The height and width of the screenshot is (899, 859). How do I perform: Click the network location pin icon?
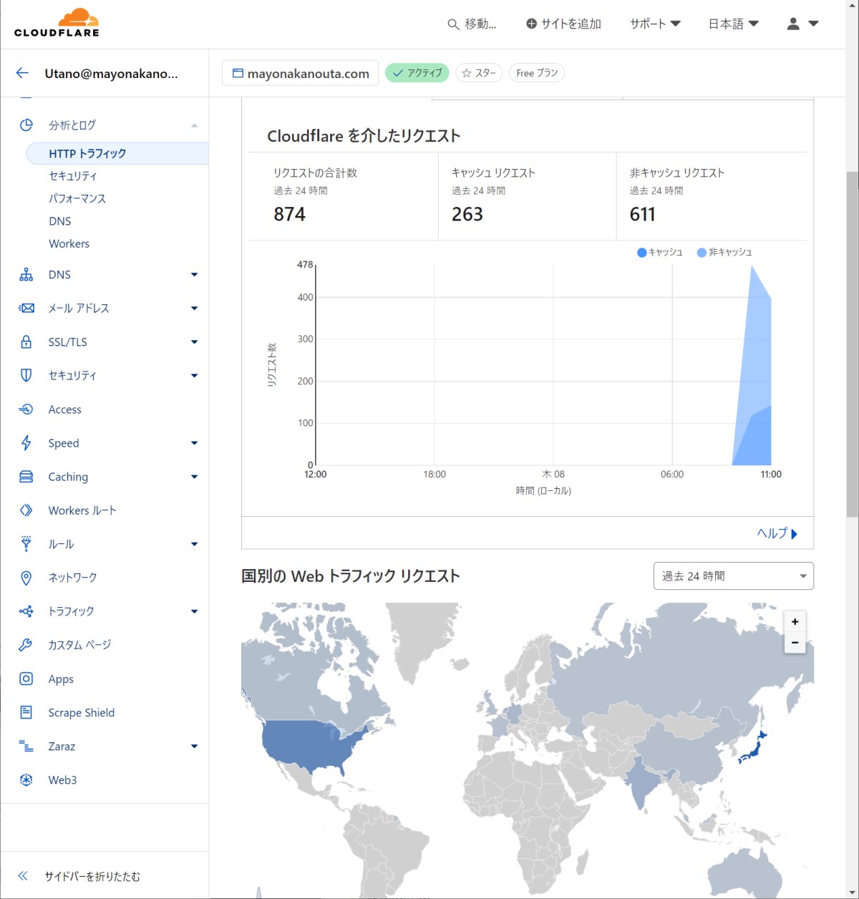[x=26, y=578]
